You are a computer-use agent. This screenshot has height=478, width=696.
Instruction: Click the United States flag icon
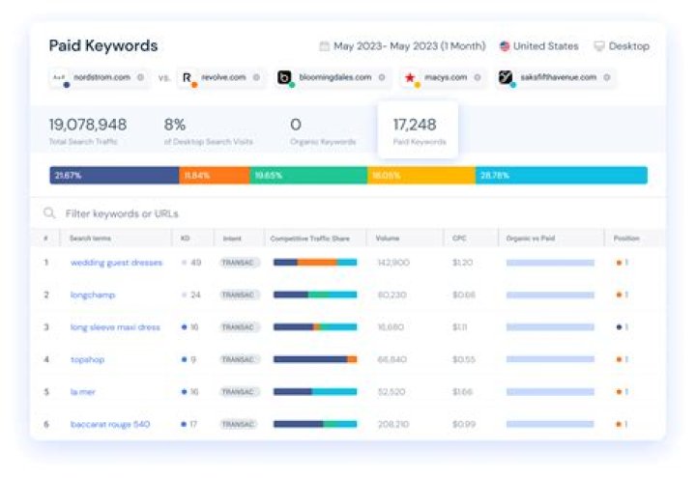tap(505, 46)
